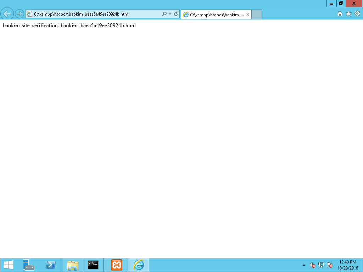This screenshot has width=363, height=272.
Task: Click the Internet Explorer taskbar icon
Action: (x=139, y=265)
